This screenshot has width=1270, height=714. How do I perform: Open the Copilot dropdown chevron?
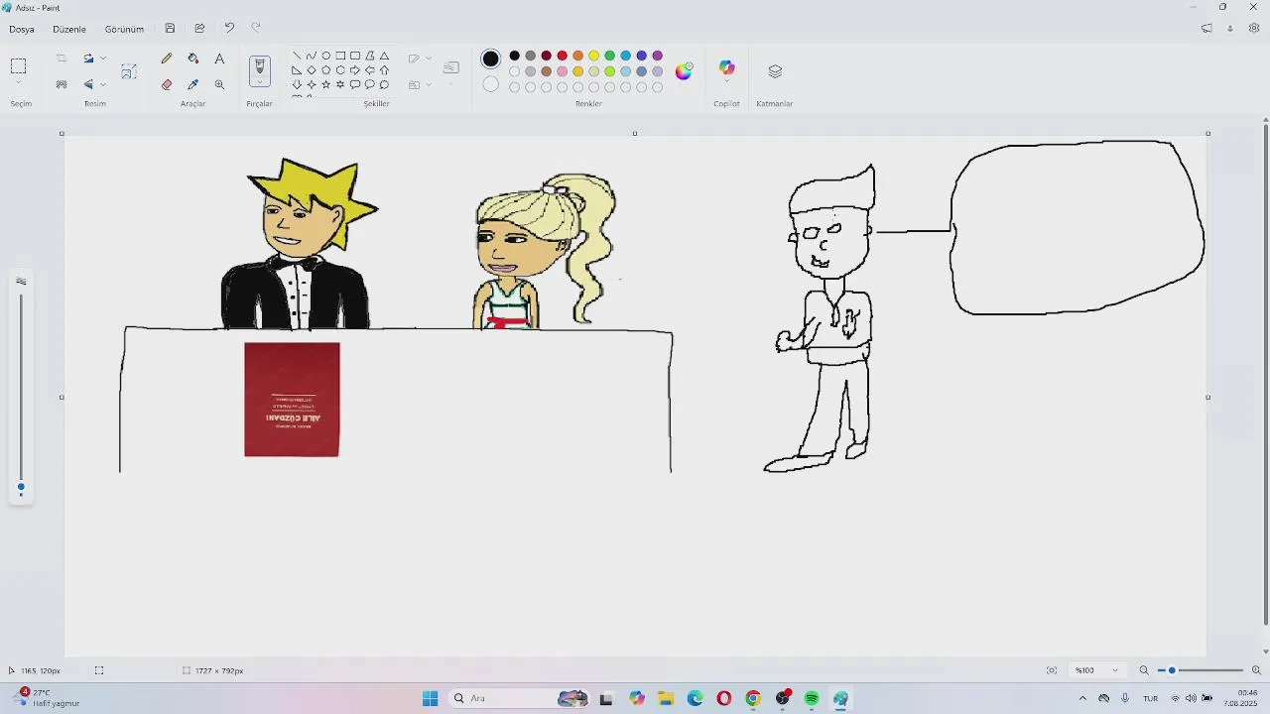pos(726,82)
